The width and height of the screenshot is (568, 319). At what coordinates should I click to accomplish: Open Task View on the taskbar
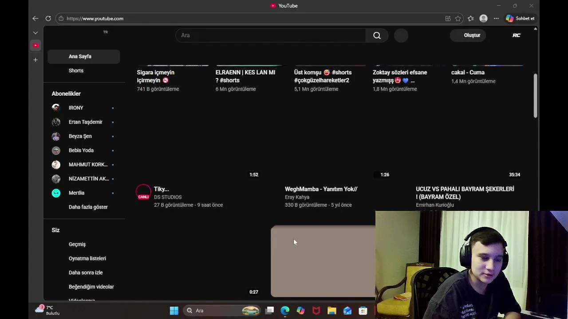click(269, 311)
